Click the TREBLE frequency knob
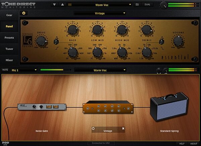 coord(147,52)
